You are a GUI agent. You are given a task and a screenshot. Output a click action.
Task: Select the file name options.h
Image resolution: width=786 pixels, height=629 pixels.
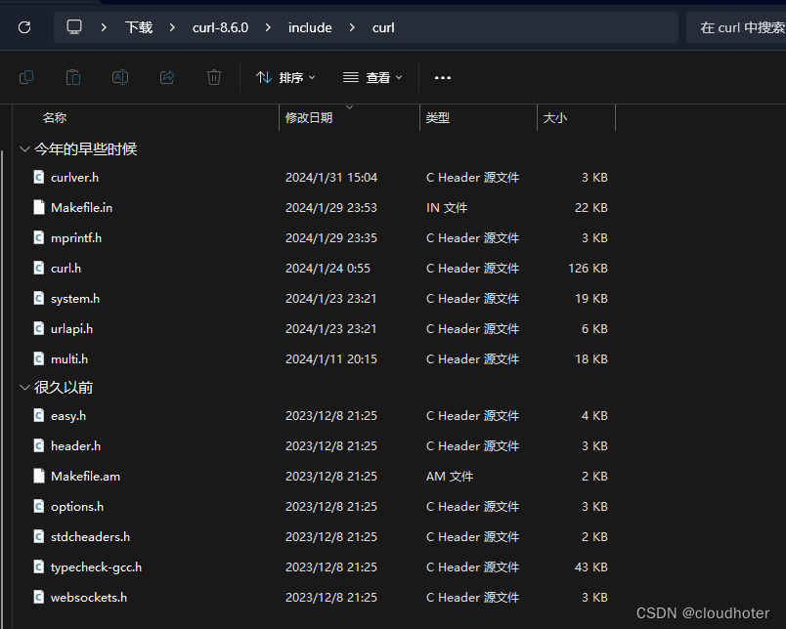pos(77,506)
